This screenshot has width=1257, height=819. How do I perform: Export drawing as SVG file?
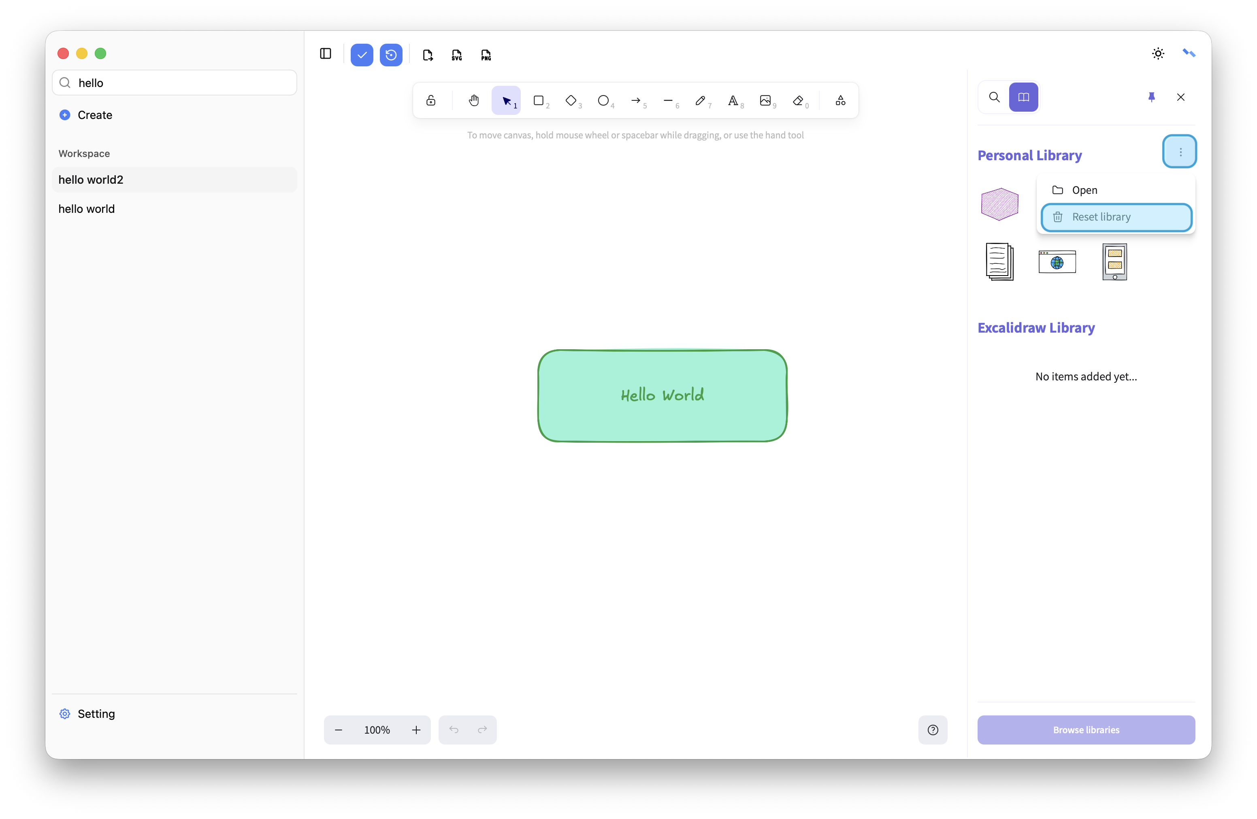(x=457, y=55)
